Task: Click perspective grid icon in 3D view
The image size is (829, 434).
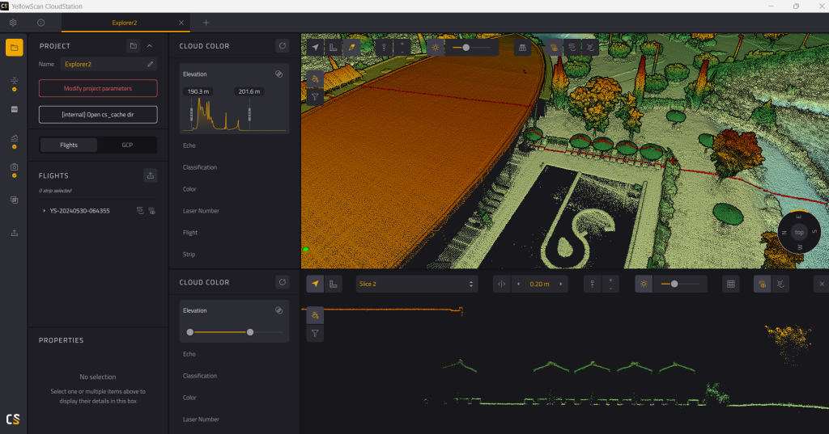Action: (x=522, y=48)
